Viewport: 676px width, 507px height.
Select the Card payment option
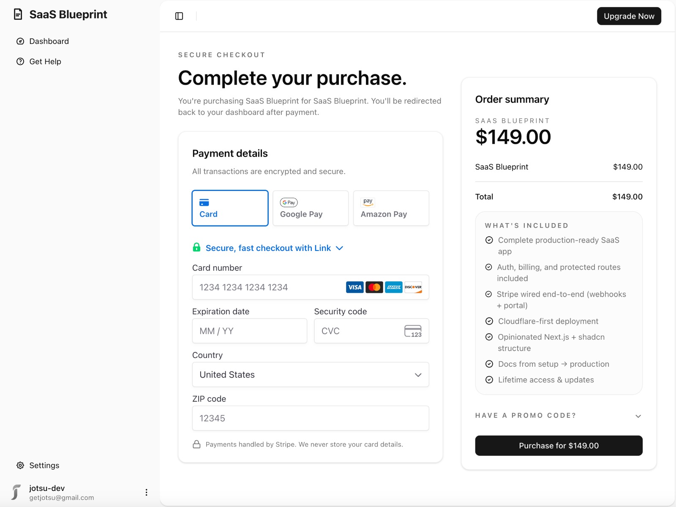(x=230, y=208)
